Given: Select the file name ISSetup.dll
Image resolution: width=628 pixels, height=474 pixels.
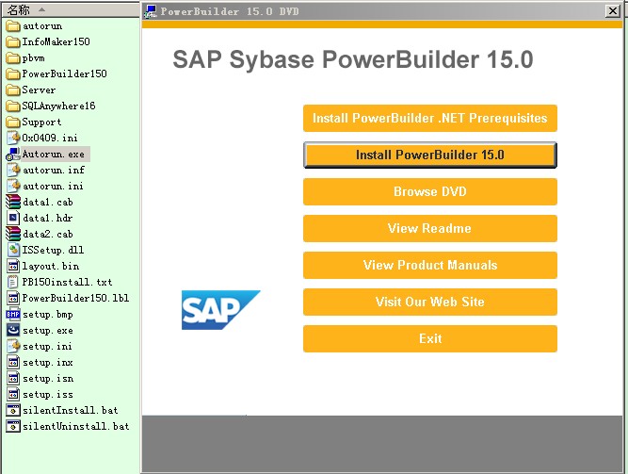Looking at the screenshot, I should tap(53, 251).
